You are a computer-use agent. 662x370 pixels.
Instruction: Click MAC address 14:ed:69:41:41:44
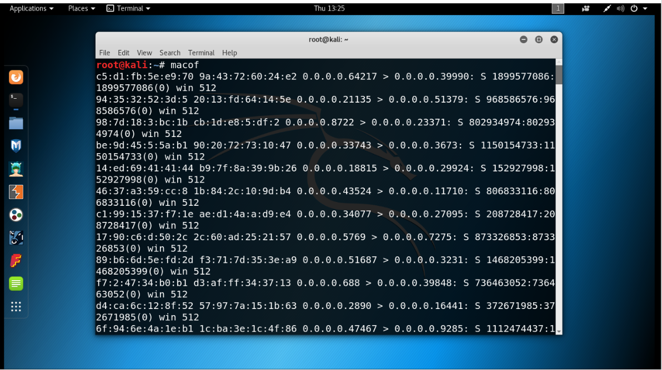(145, 168)
